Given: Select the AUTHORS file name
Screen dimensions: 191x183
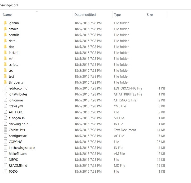Looking at the screenshot, I should point(16,112).
